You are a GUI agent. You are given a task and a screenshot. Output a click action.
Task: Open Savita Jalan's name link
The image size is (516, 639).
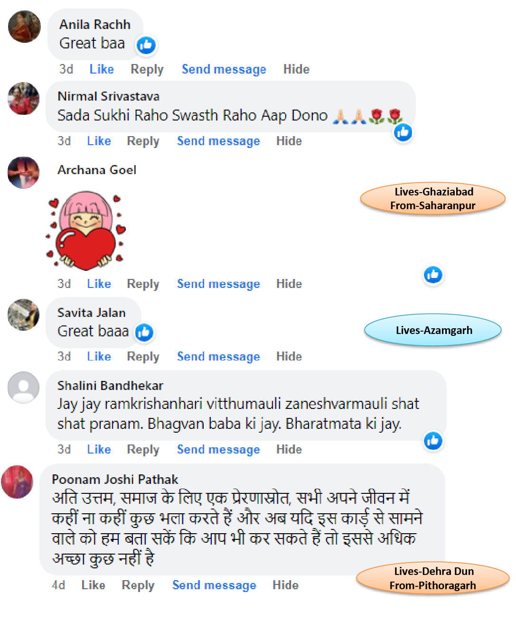92,313
